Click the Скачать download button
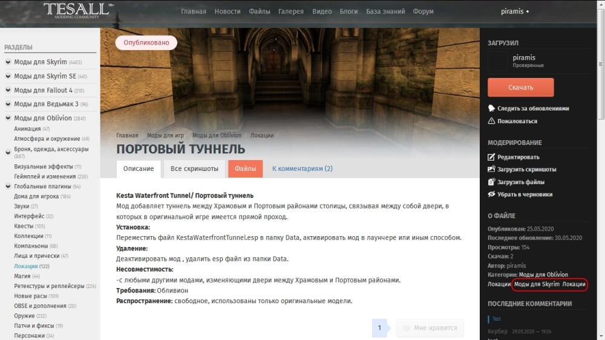The width and height of the screenshot is (605, 340). [x=520, y=88]
